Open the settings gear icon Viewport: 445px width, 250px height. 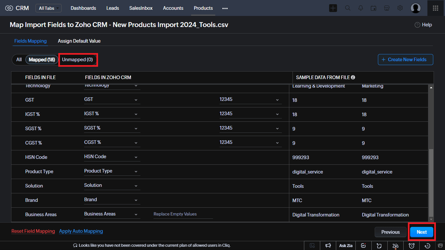[x=400, y=8]
